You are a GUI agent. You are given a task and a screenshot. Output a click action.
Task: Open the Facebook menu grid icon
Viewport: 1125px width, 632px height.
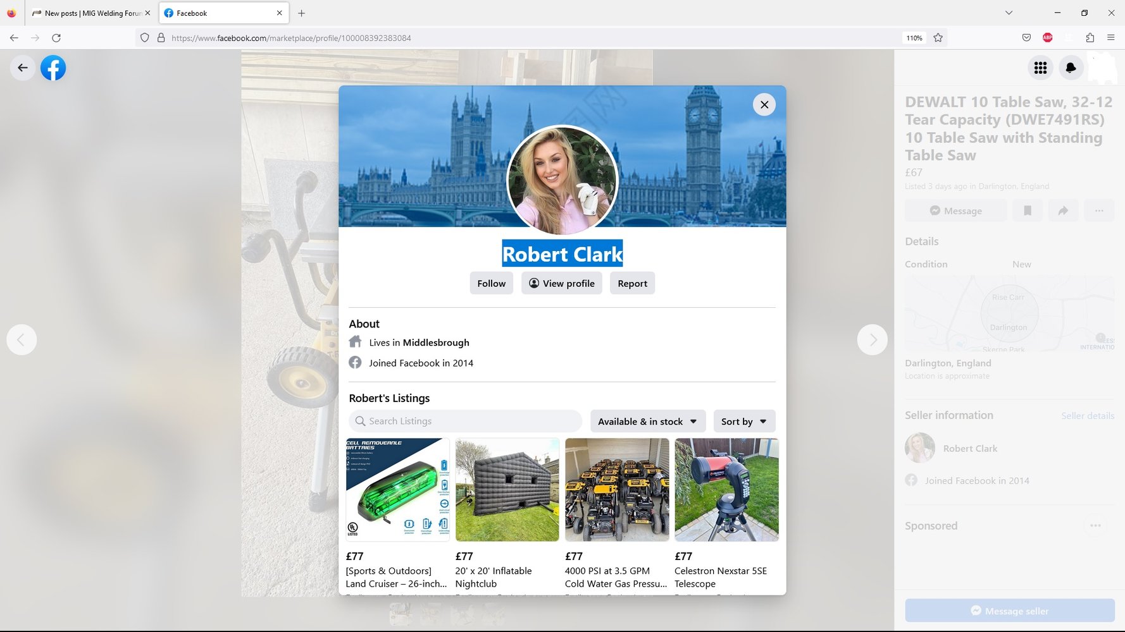click(1040, 68)
